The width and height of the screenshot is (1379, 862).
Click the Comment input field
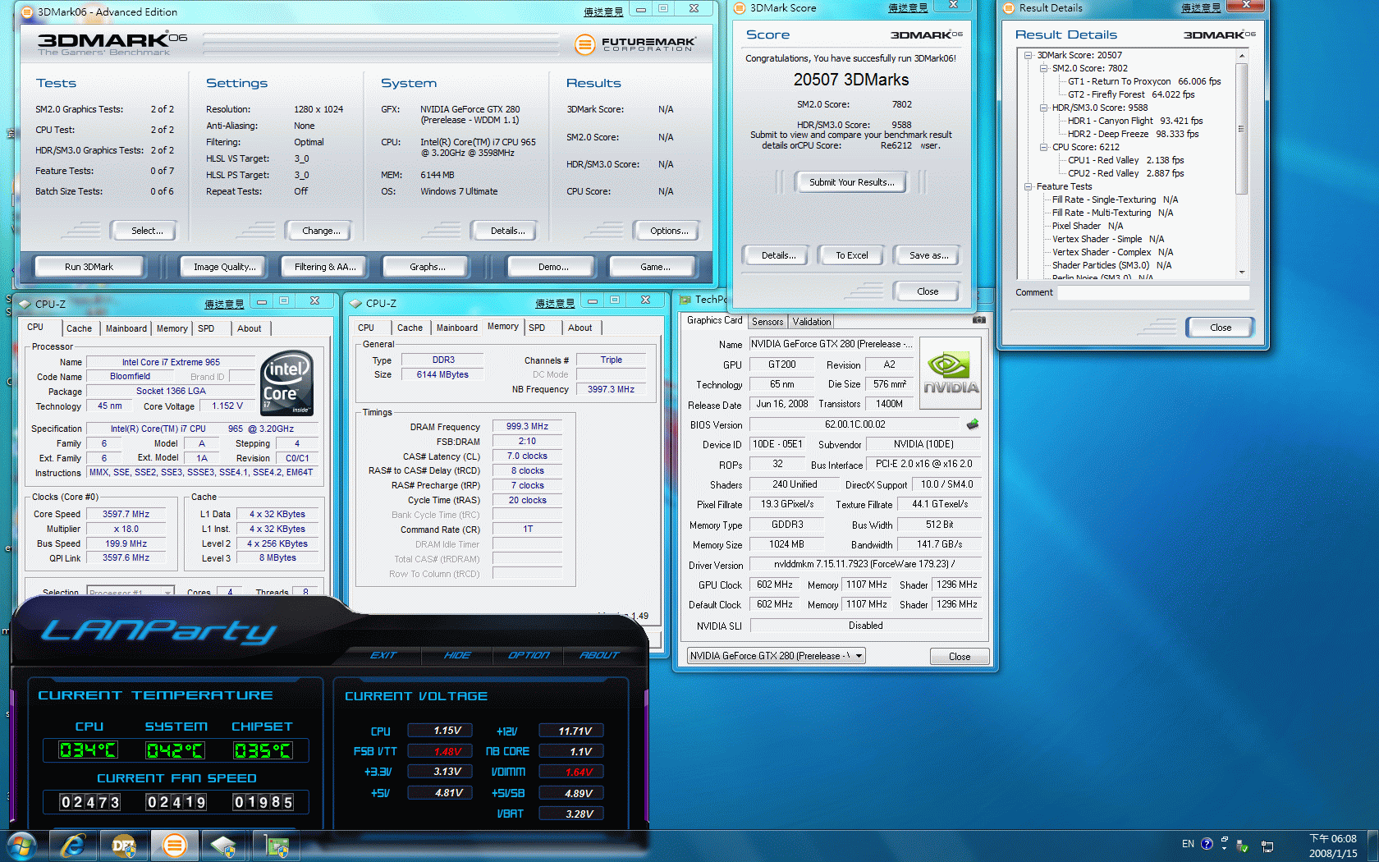pos(1153,293)
